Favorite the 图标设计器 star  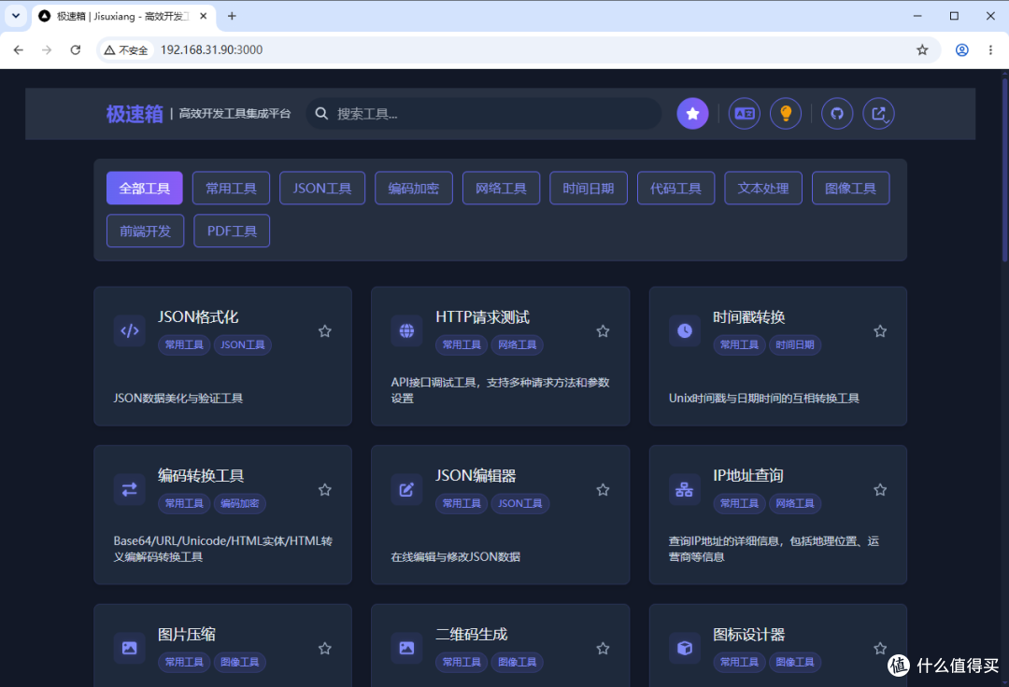880,649
